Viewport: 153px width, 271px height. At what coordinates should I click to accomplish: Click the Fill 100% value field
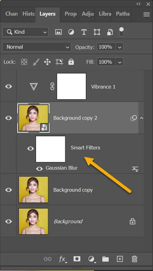[105, 62]
